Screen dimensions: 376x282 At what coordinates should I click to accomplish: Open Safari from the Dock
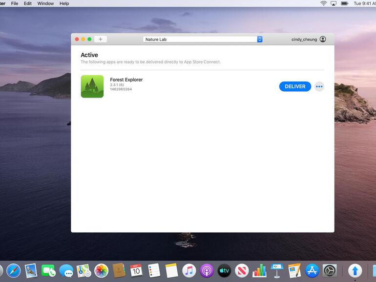pos(14,271)
